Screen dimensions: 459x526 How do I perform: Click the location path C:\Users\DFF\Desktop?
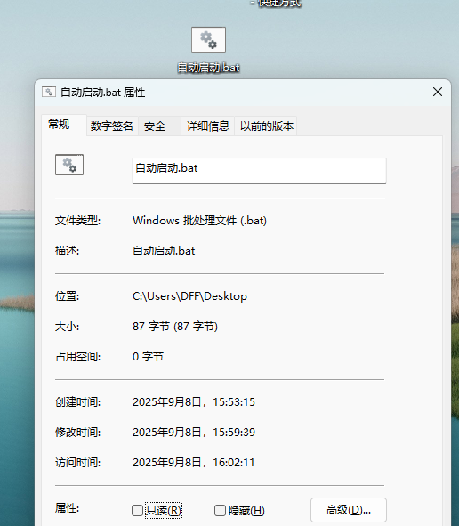pyautogui.click(x=189, y=296)
